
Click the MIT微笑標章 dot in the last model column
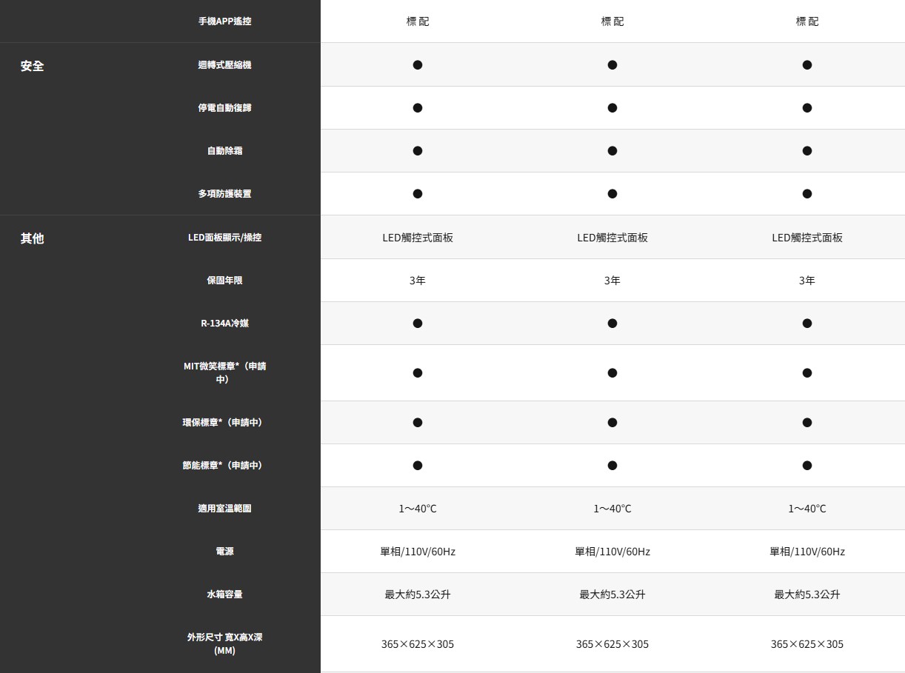click(807, 373)
